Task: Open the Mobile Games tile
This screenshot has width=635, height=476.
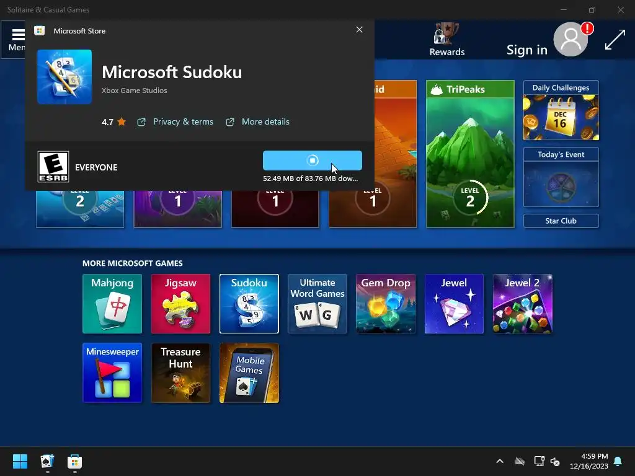Action: point(249,372)
